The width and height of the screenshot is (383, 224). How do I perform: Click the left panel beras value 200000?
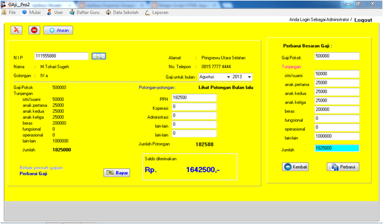(x=59, y=123)
